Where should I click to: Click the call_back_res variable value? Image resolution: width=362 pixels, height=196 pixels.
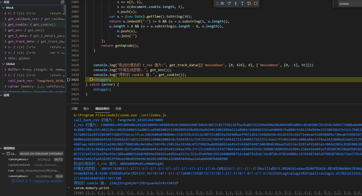(x=50, y=81)
